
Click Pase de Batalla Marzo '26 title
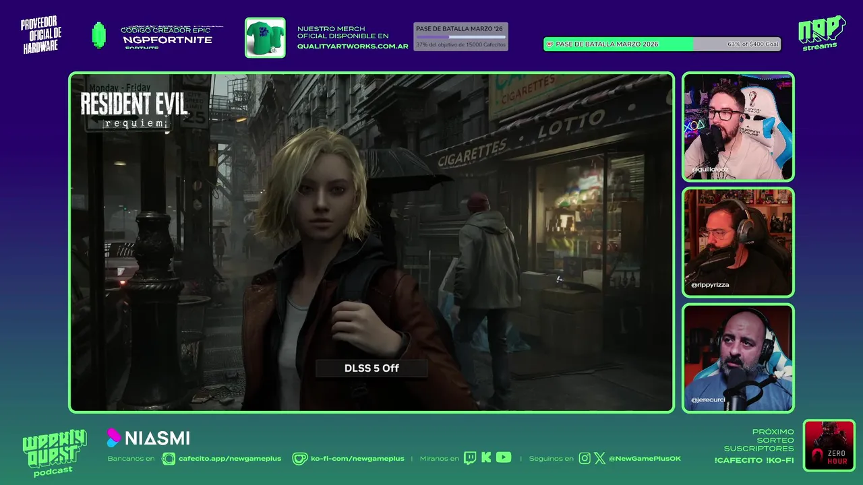pos(459,29)
